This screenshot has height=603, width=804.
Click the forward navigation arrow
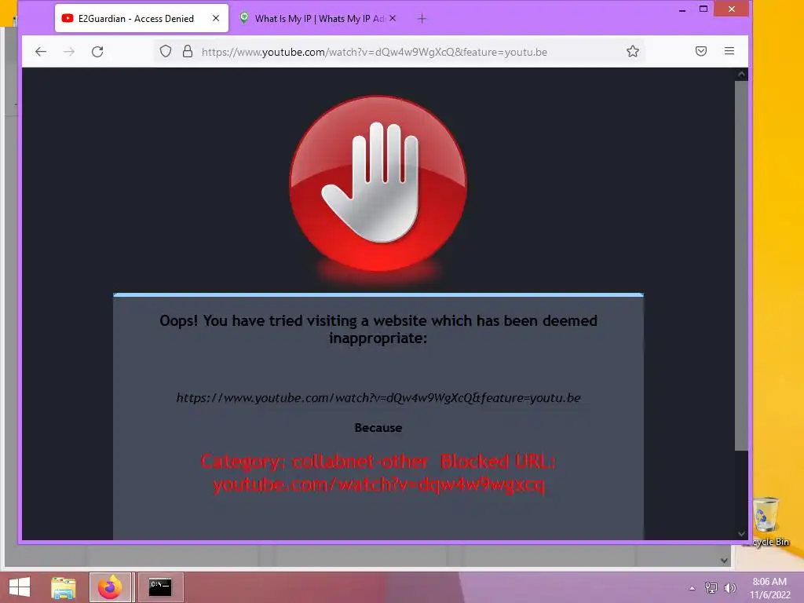tap(69, 51)
